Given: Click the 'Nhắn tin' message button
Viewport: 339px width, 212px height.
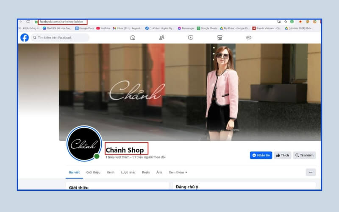Looking at the screenshot, I should [x=261, y=155].
